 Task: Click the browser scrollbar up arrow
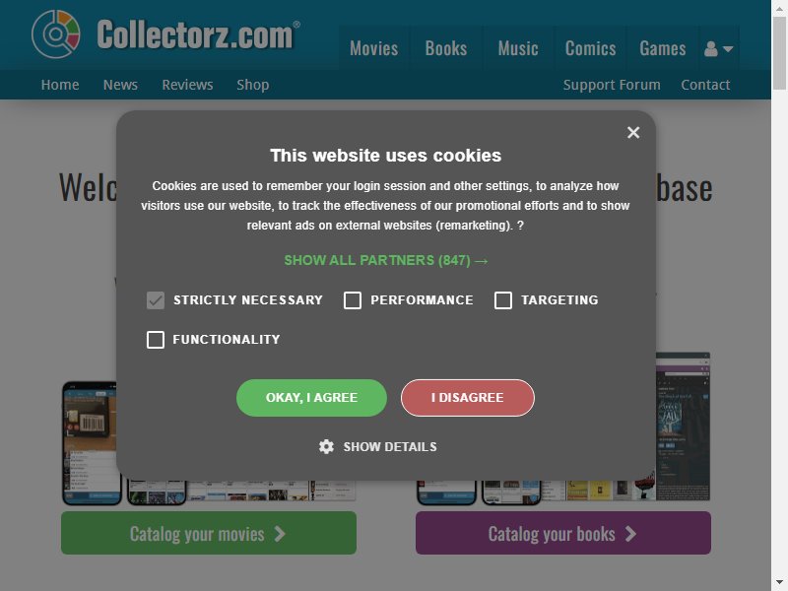[x=779, y=8]
